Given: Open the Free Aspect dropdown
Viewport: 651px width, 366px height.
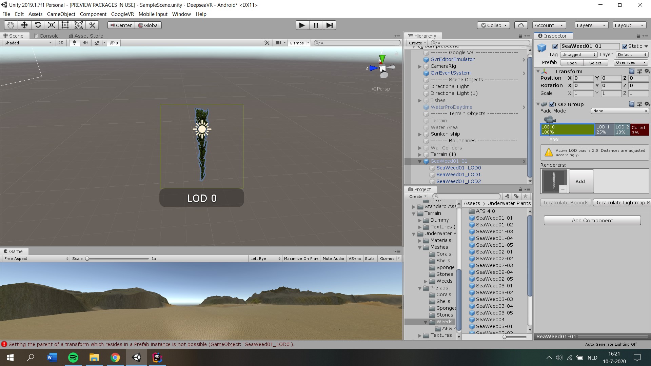Looking at the screenshot, I should [36, 259].
